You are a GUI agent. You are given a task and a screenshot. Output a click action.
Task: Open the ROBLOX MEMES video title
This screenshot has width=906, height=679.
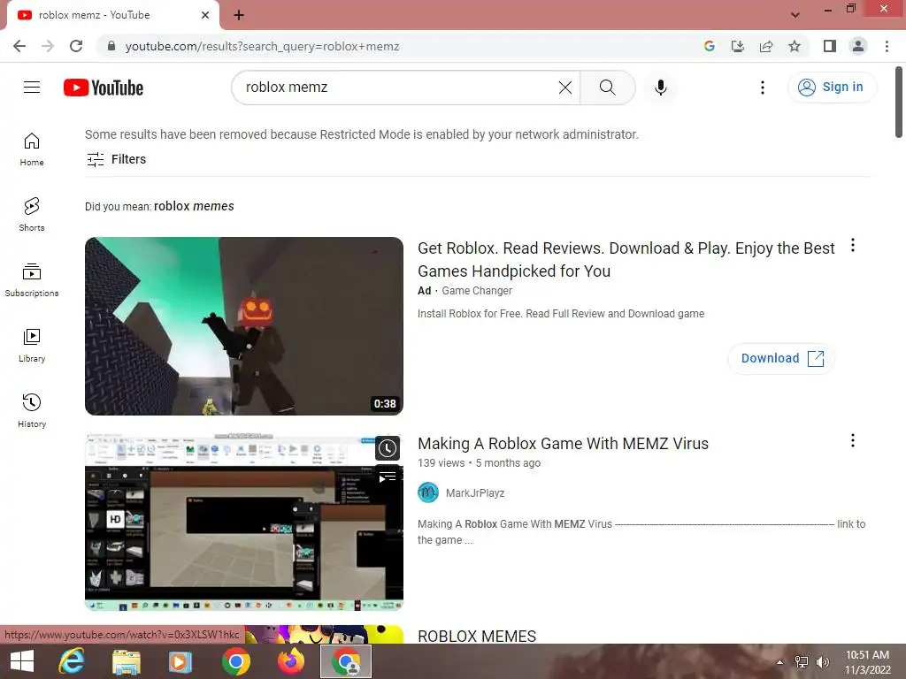pyautogui.click(x=477, y=636)
